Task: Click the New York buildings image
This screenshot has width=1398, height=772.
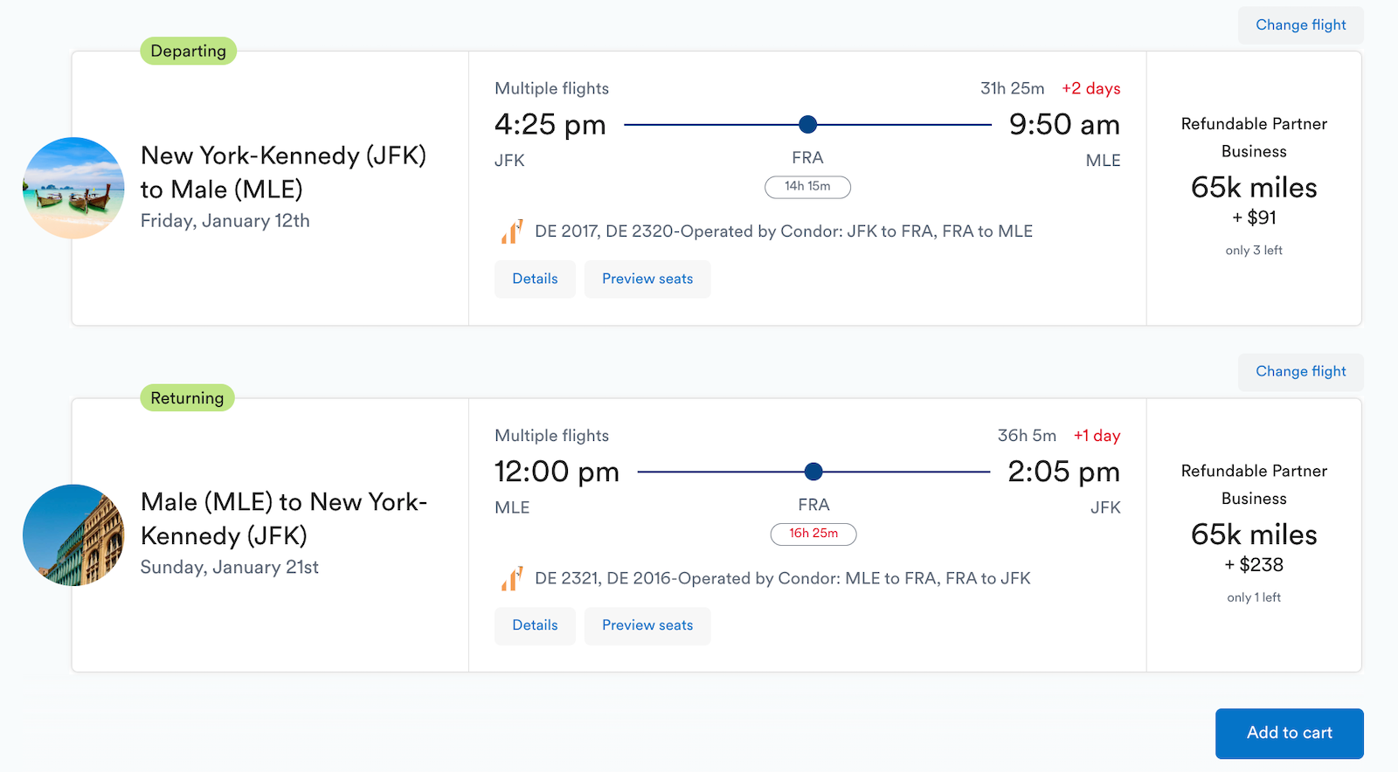Action: (73, 535)
